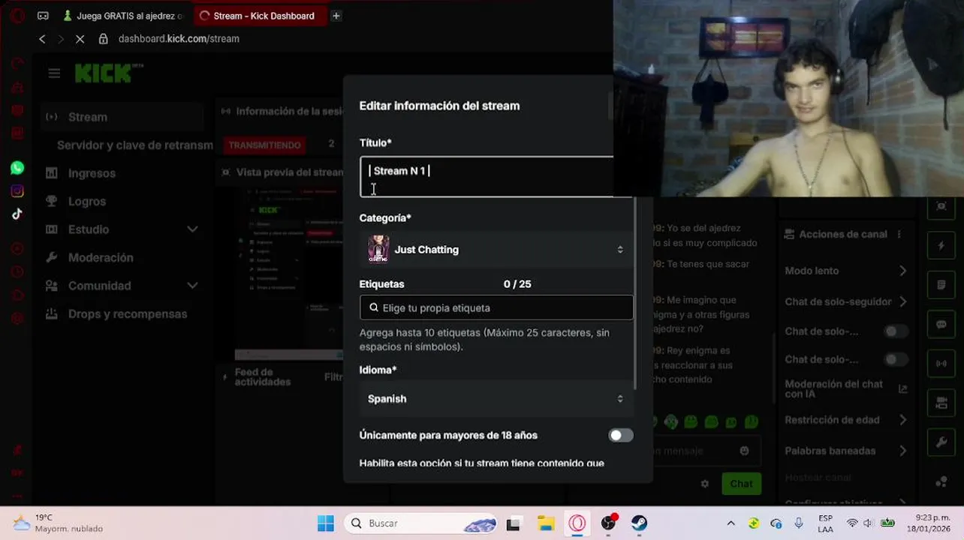964x540 pixels.
Task: Open the Idioma Spanish dropdown
Action: click(x=496, y=399)
